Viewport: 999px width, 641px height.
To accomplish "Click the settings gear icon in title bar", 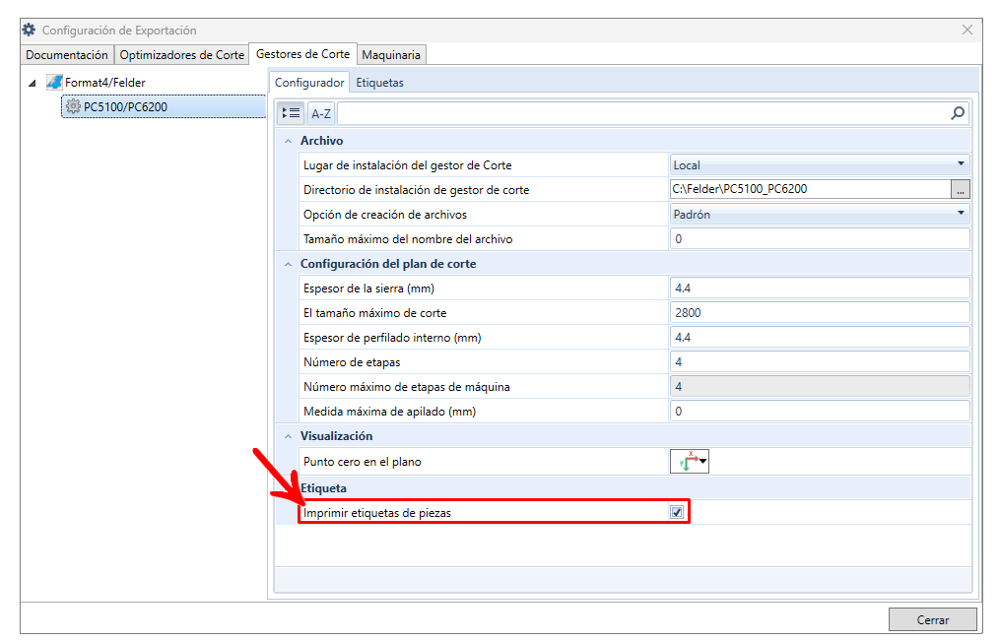I will click(29, 31).
